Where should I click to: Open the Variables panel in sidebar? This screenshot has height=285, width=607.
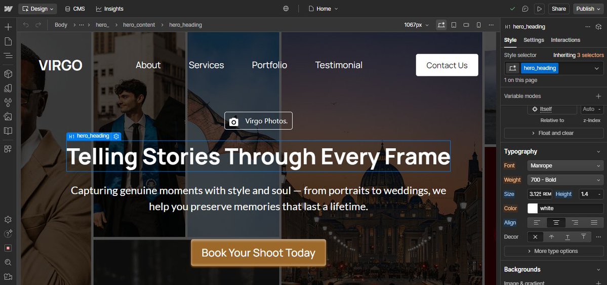[x=8, y=88]
